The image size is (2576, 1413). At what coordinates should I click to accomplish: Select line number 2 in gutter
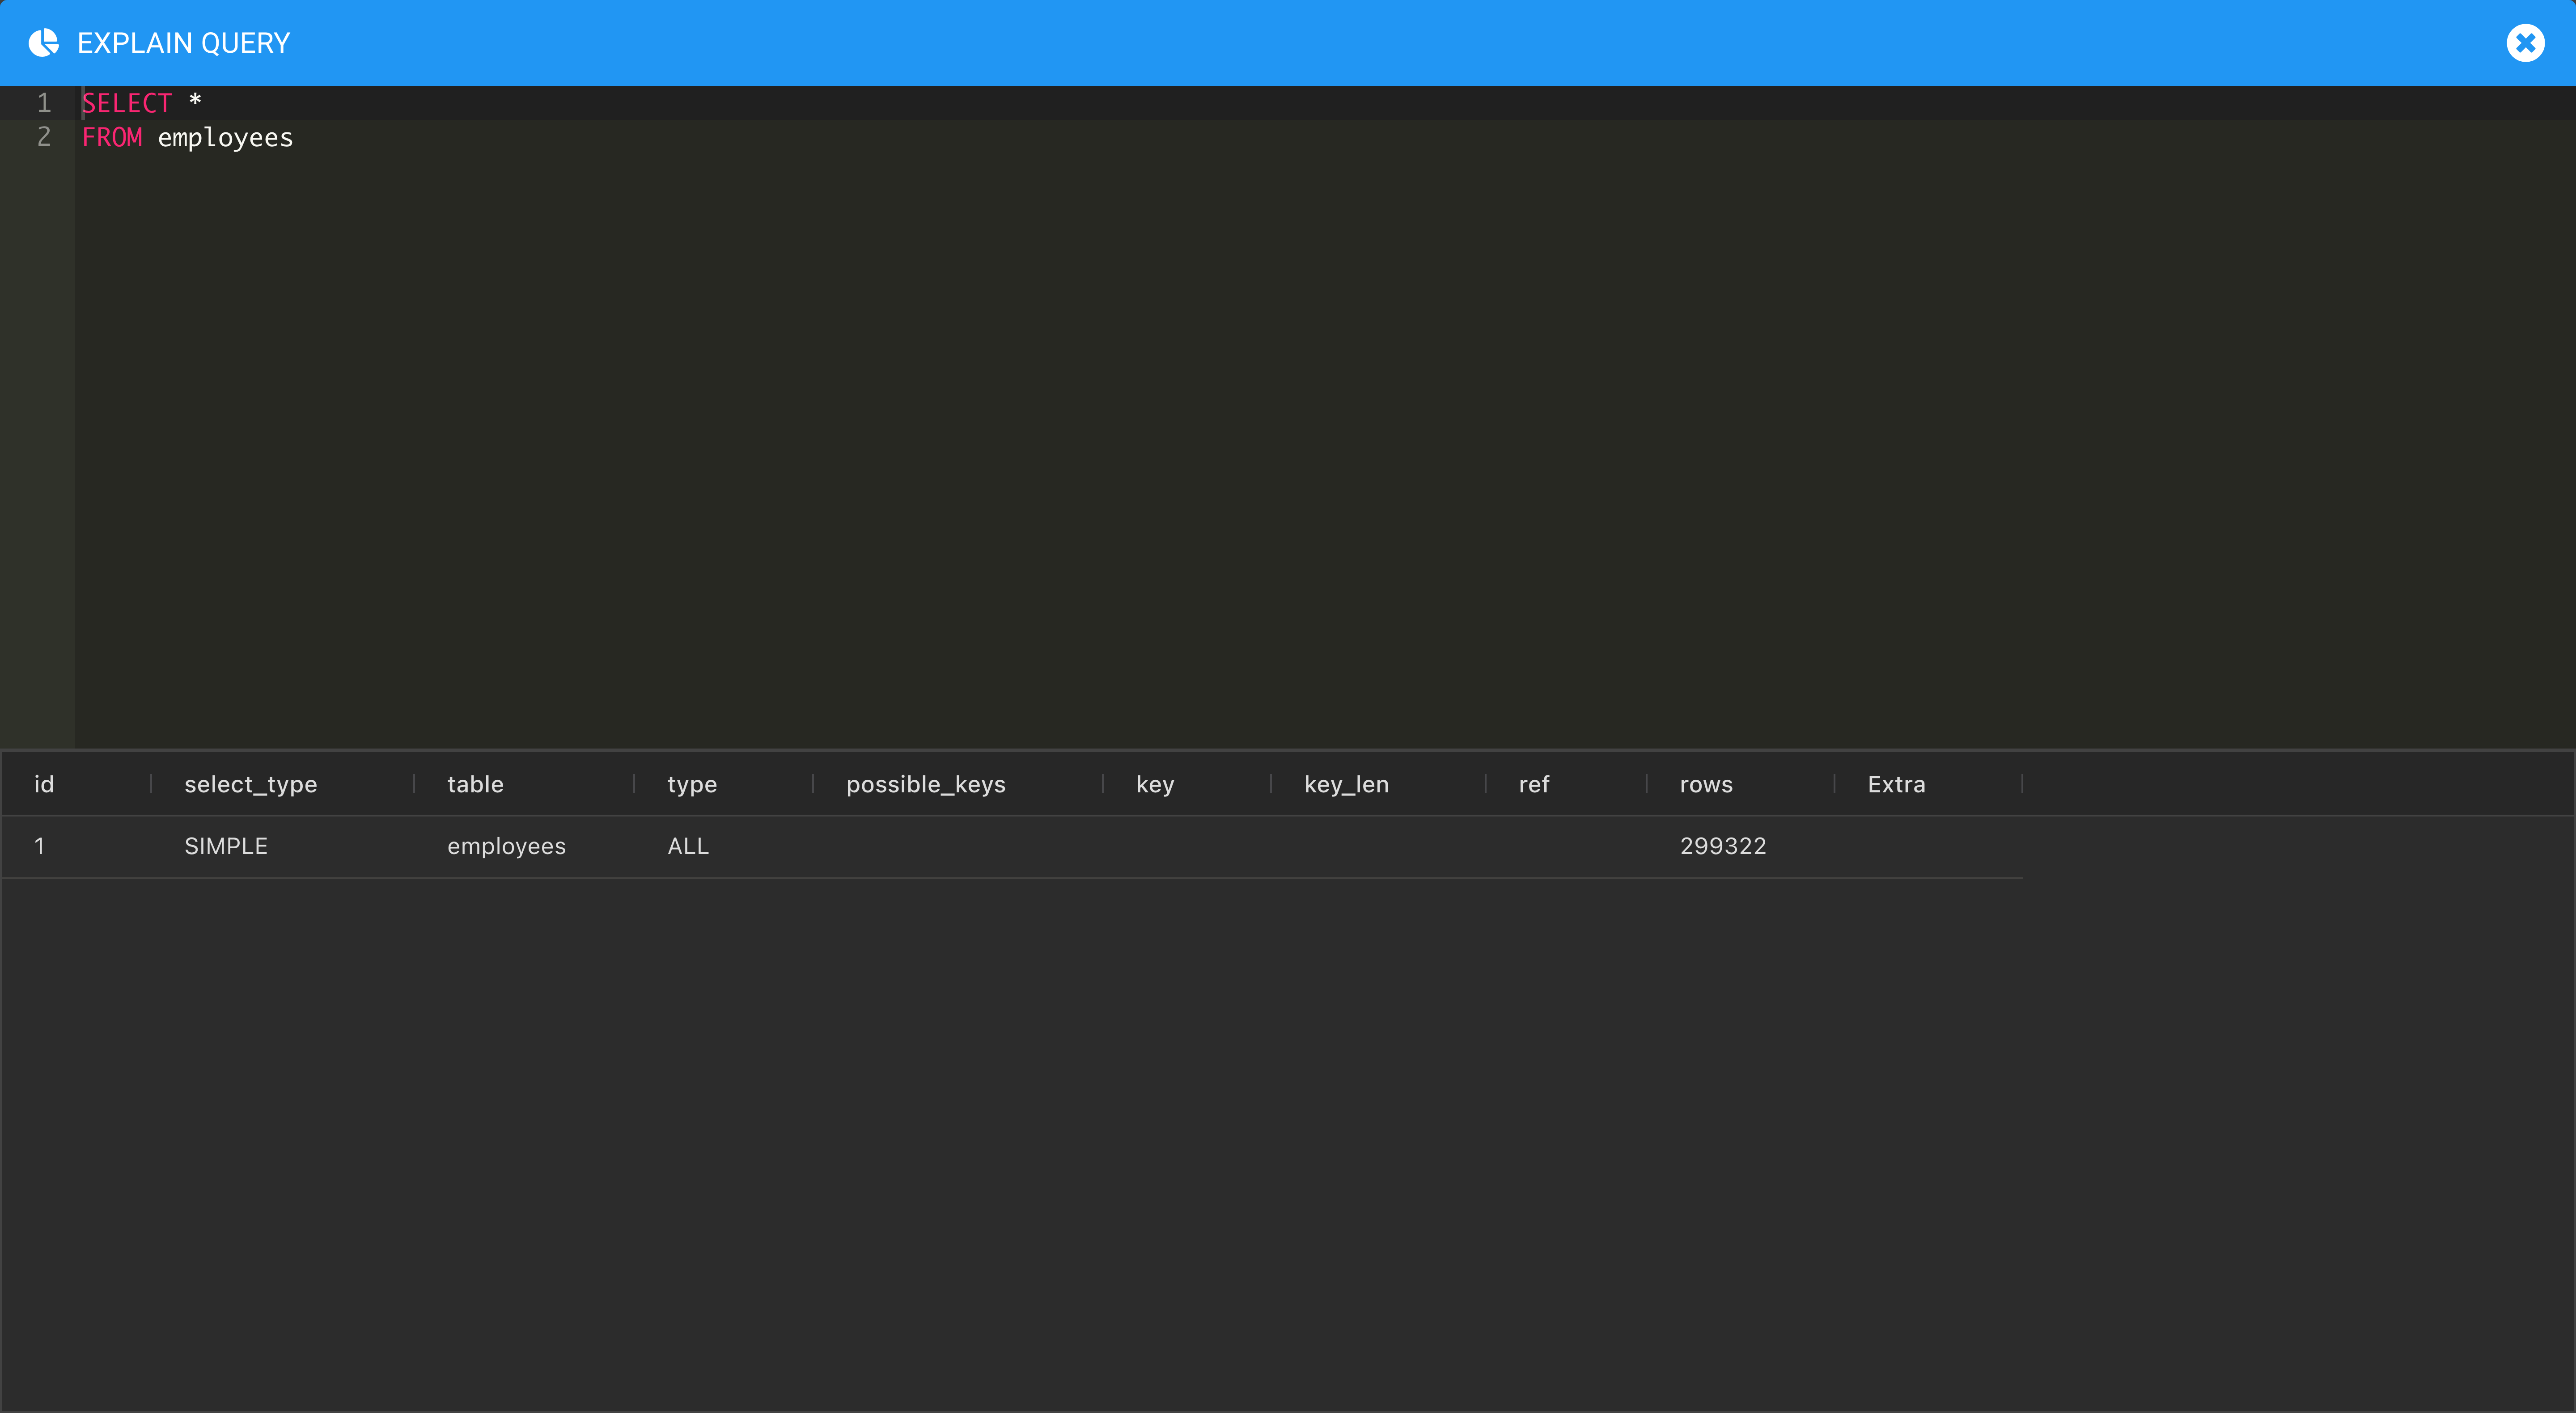point(43,137)
